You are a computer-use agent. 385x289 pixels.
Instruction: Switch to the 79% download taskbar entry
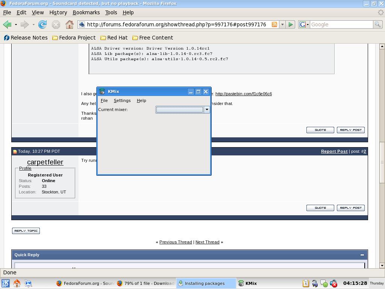(x=146, y=283)
